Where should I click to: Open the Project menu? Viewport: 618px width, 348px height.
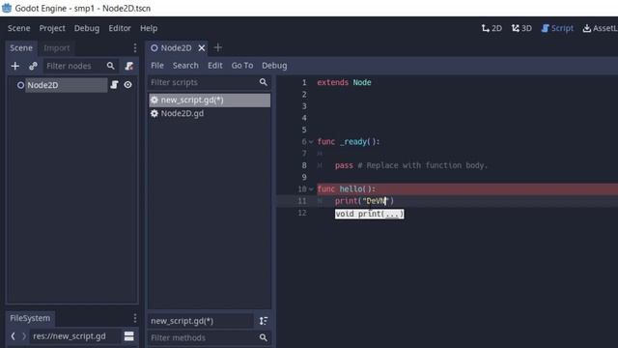(x=52, y=28)
